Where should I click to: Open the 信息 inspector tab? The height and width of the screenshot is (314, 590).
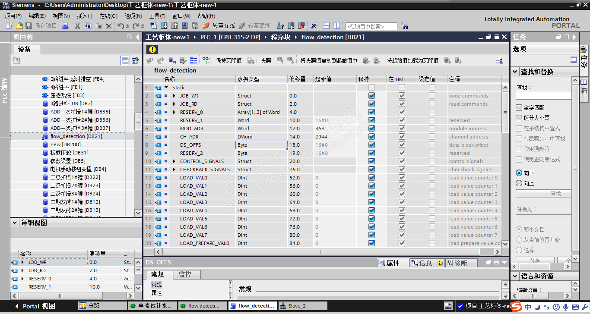pyautogui.click(x=426, y=263)
